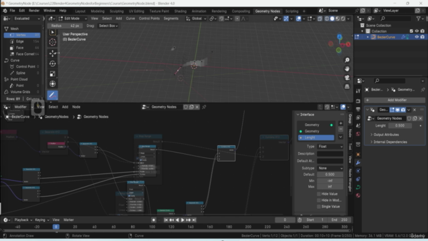428x241 pixels.
Task: Open the Control Points menu
Action: 149,19
